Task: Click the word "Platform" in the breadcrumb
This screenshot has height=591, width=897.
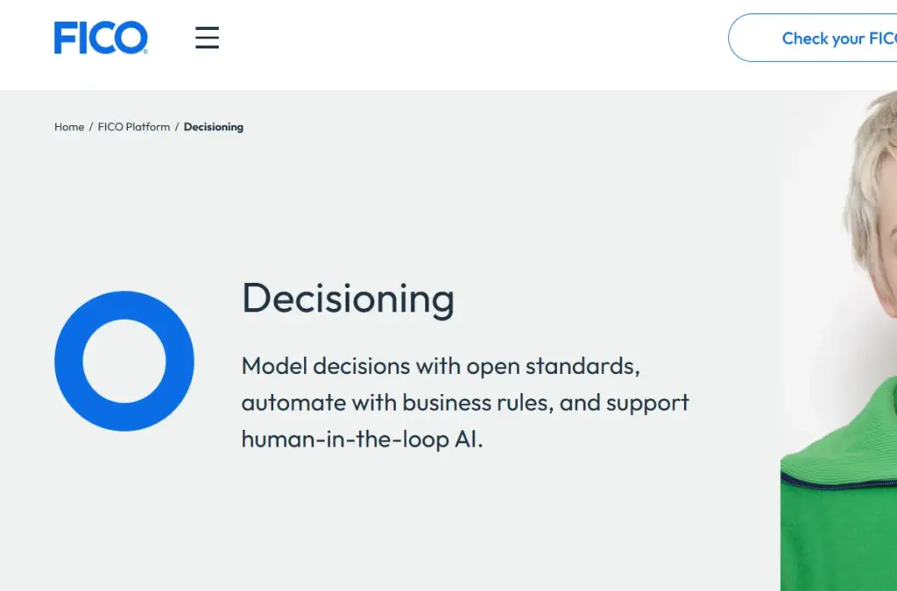Action: 147,127
